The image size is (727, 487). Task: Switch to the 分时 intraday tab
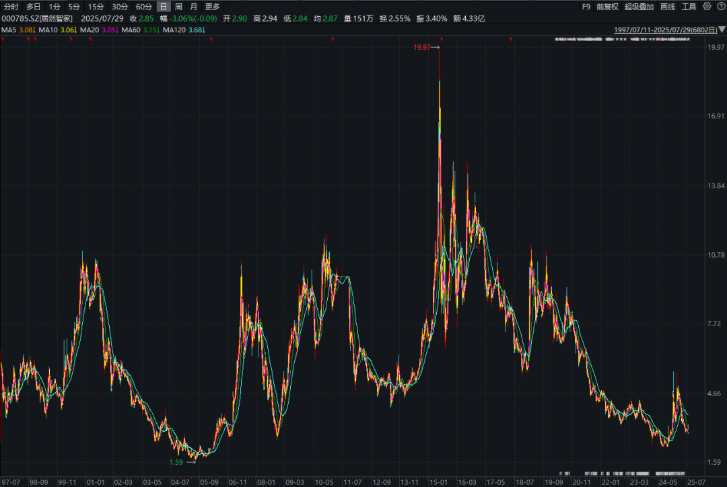11,7
